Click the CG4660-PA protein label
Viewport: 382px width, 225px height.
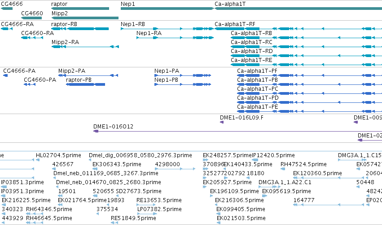(x=40, y=80)
